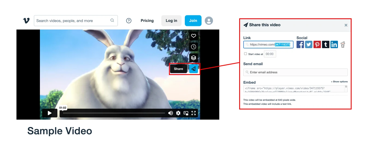Share video on Tumblr

point(326,44)
